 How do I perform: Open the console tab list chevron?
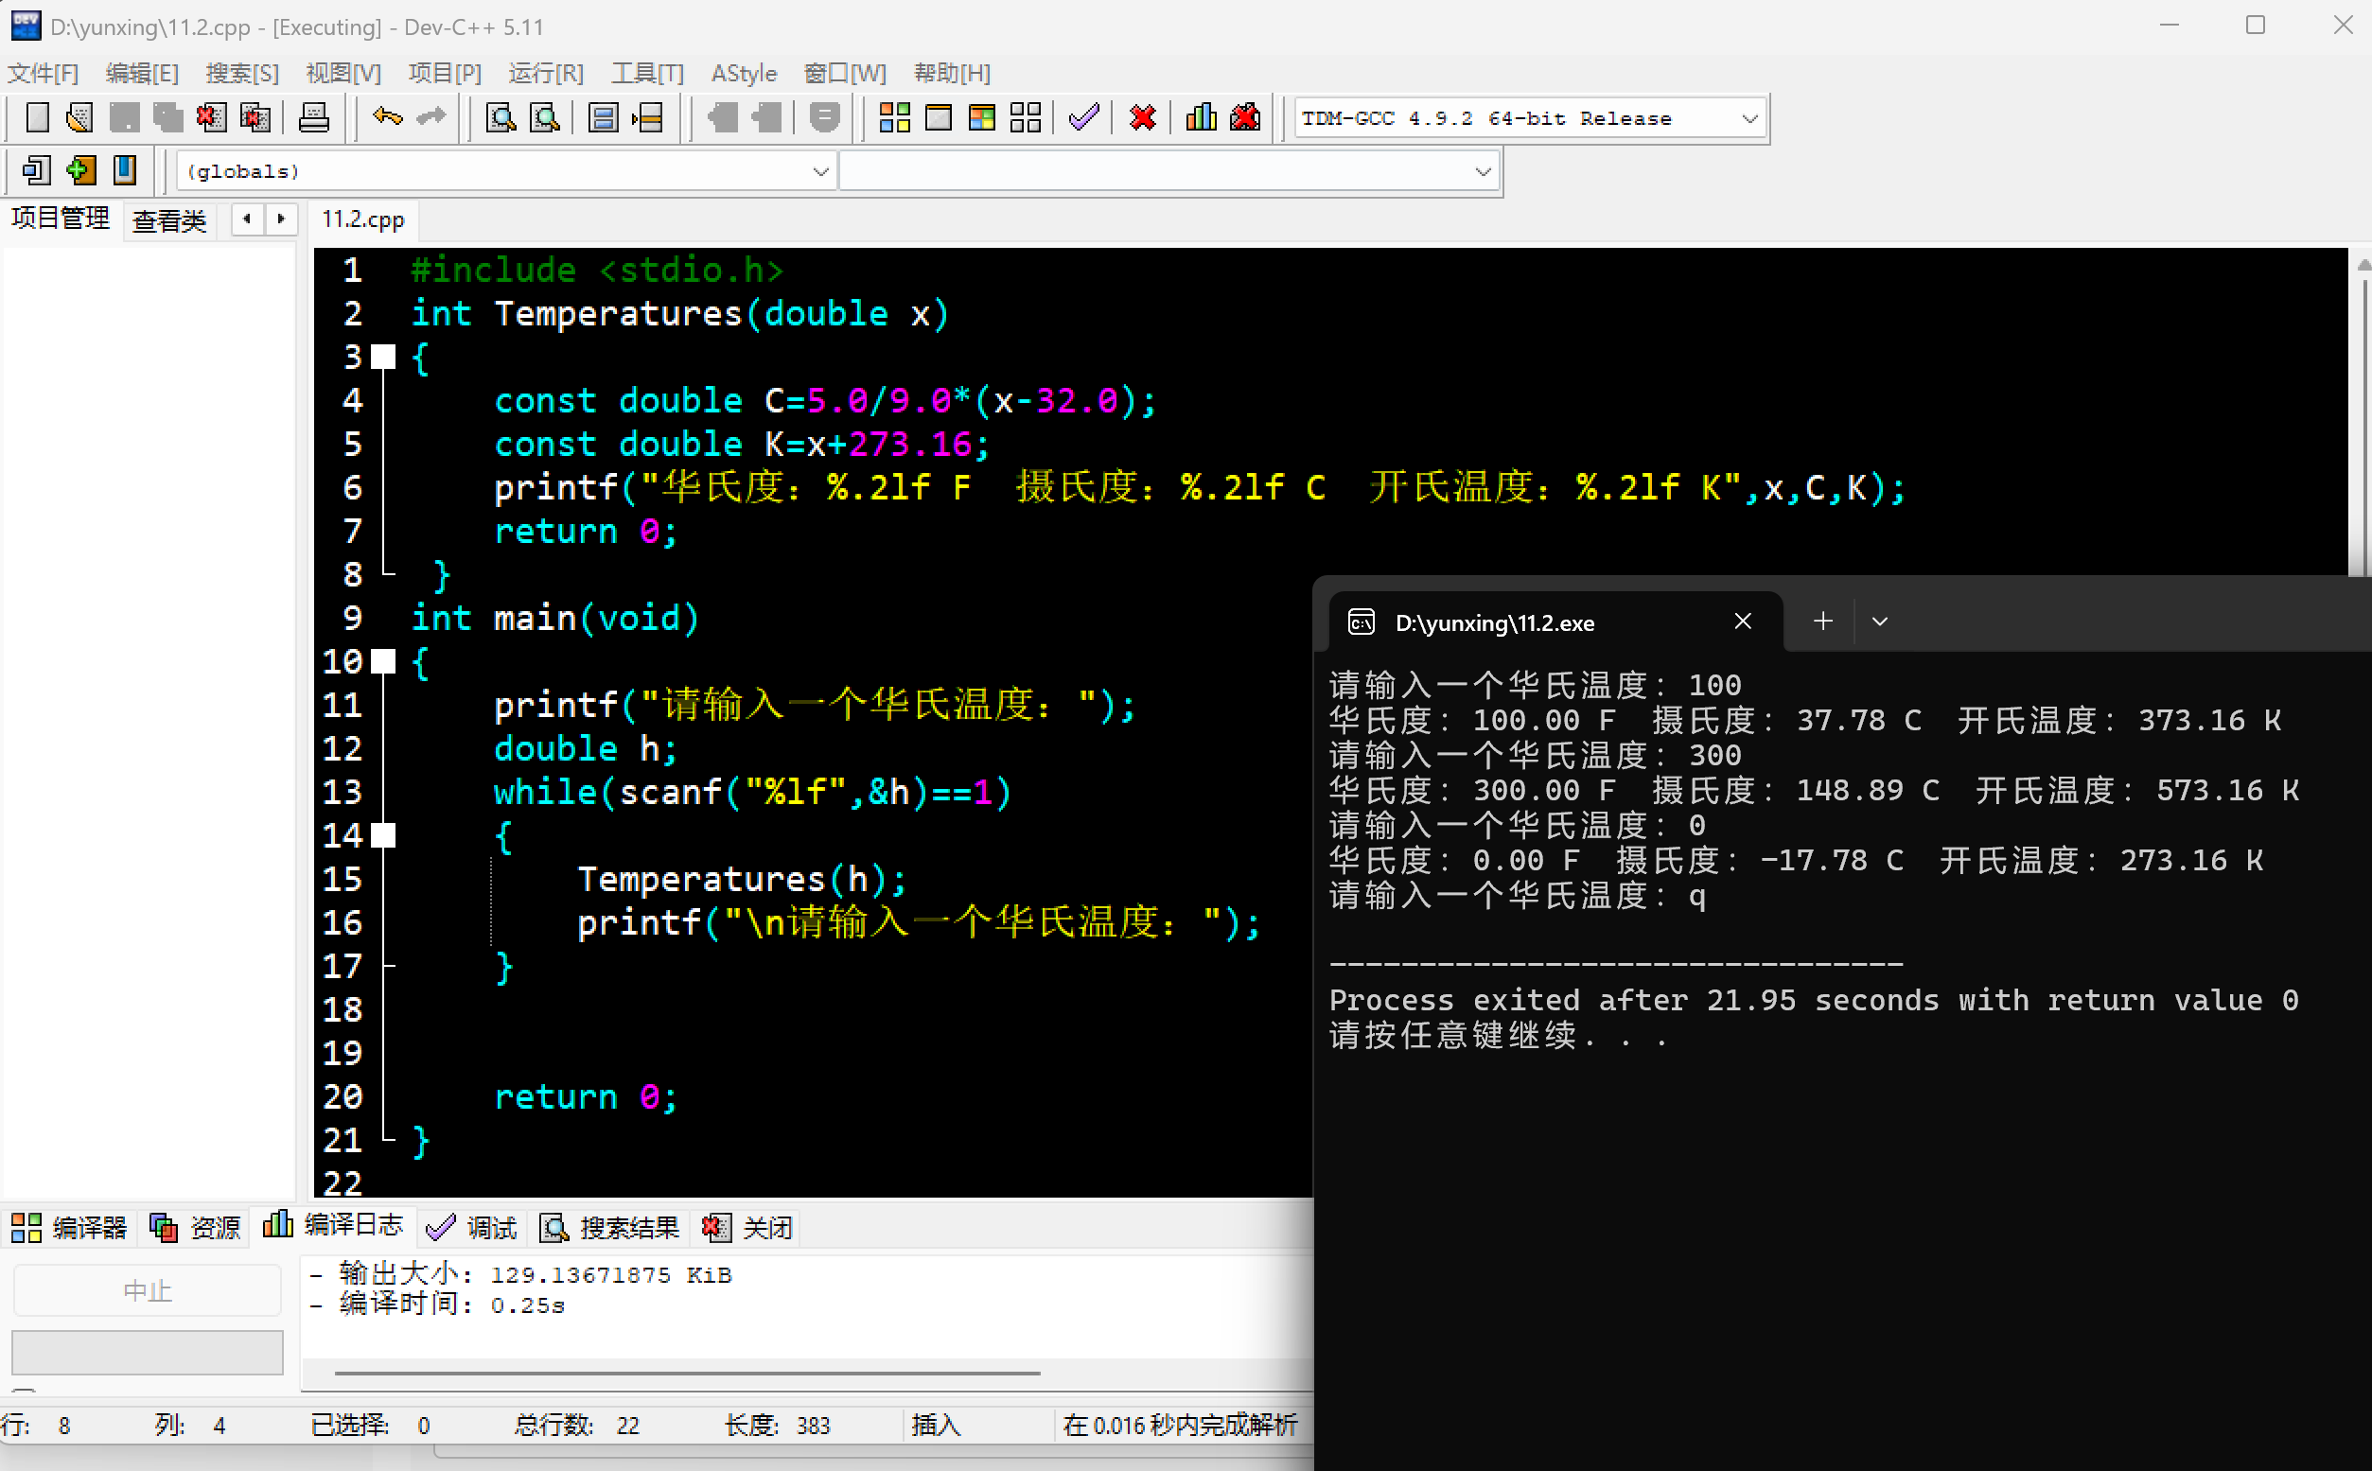coord(1879,622)
